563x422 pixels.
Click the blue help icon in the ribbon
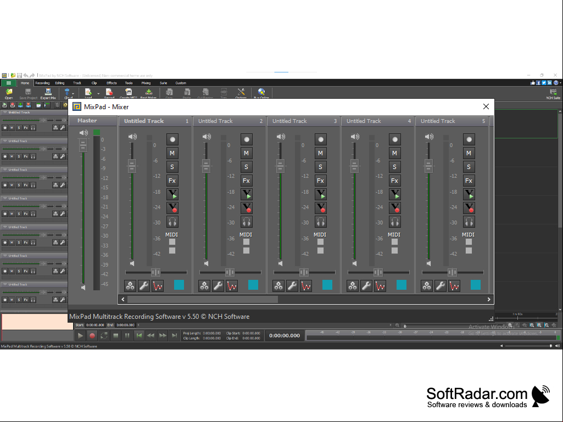point(556,83)
